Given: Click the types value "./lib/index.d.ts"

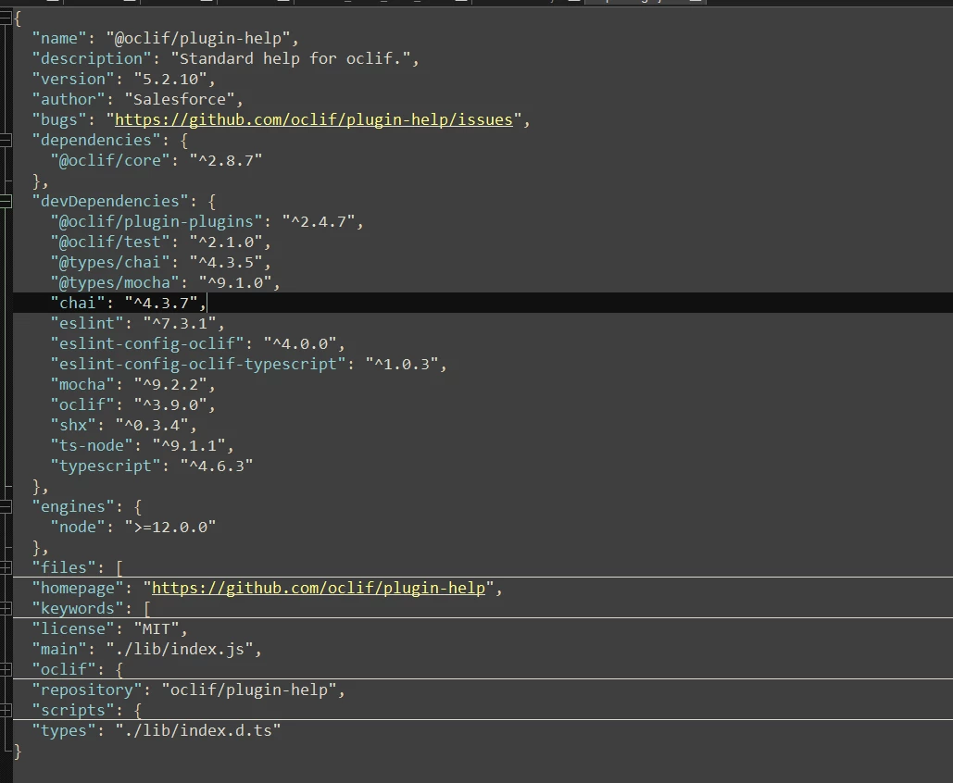Looking at the screenshot, I should coord(197,730).
